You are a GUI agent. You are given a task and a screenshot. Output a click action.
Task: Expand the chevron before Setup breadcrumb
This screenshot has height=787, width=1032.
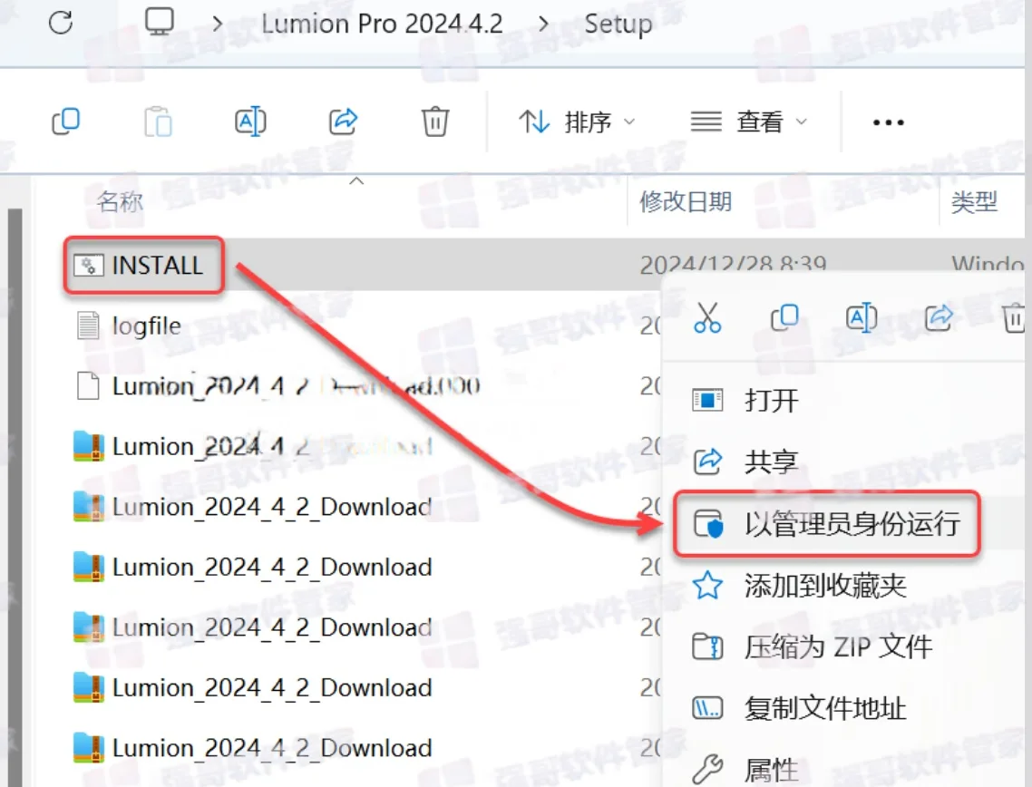tap(543, 24)
